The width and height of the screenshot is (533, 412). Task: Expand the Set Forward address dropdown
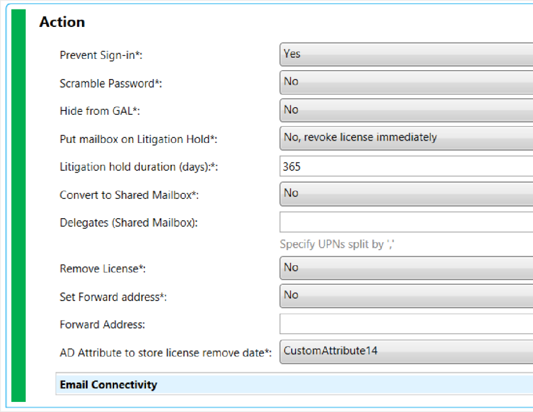pyautogui.click(x=406, y=296)
